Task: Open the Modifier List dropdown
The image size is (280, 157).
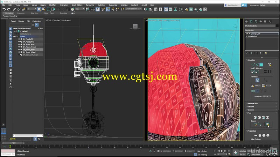Action: [x=261, y=30]
